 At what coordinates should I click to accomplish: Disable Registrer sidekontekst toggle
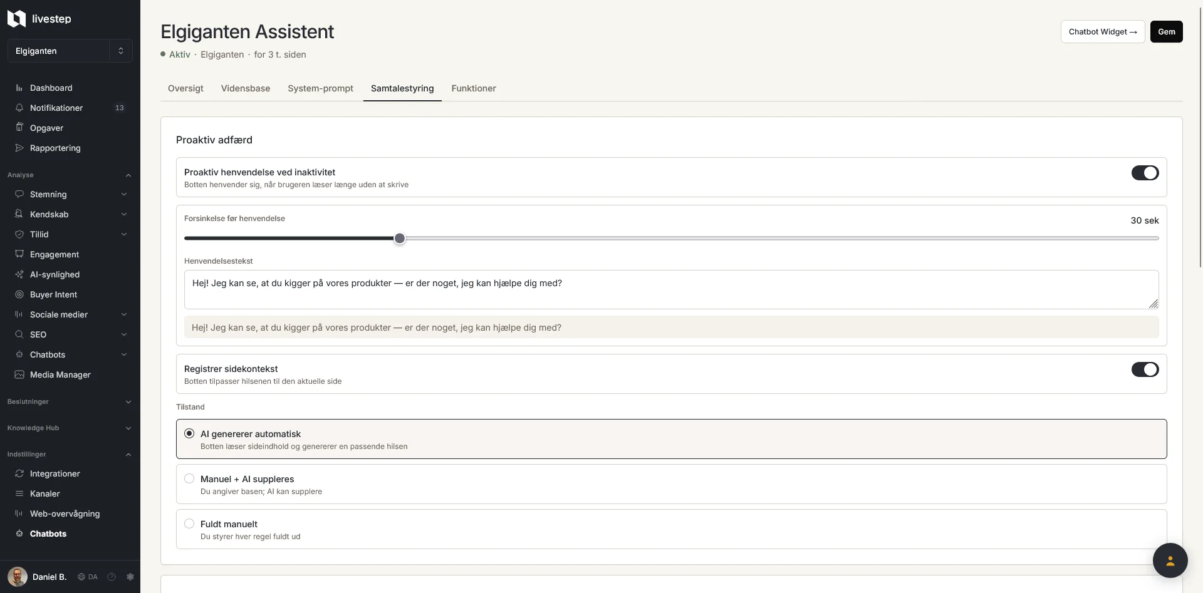[x=1145, y=369]
